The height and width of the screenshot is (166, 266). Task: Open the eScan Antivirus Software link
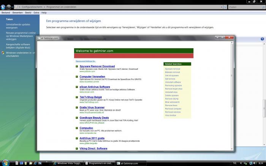click(x=95, y=87)
